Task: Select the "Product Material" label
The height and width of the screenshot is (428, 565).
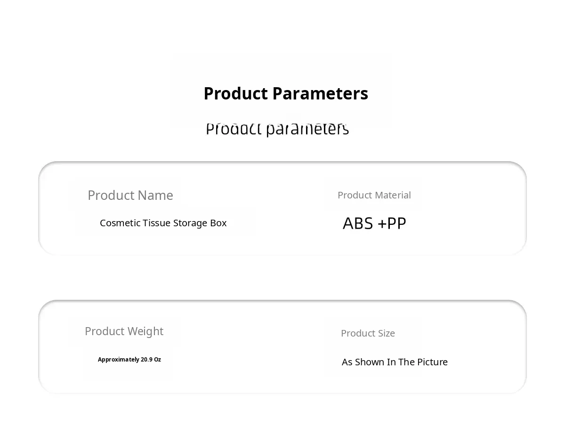Action: click(374, 195)
